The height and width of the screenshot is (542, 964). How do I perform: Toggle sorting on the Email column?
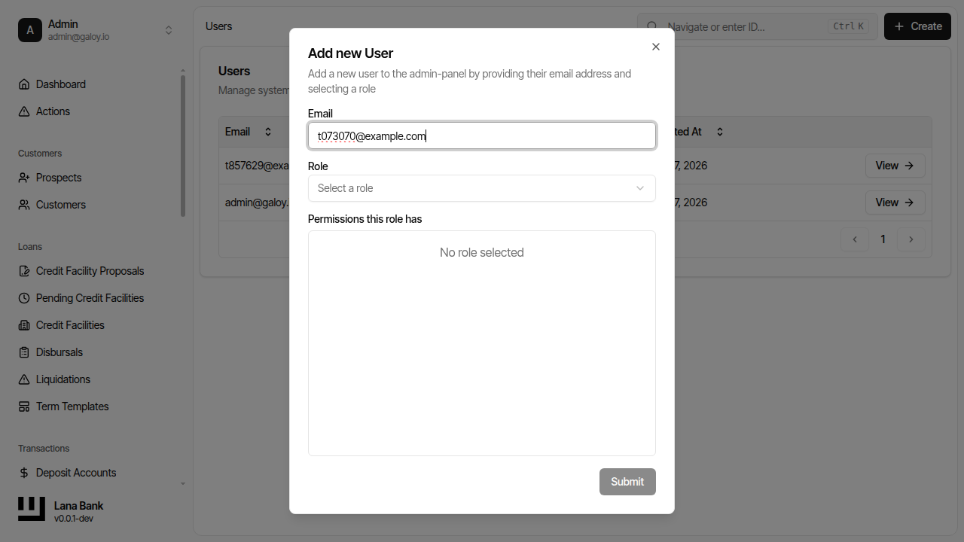coord(268,131)
